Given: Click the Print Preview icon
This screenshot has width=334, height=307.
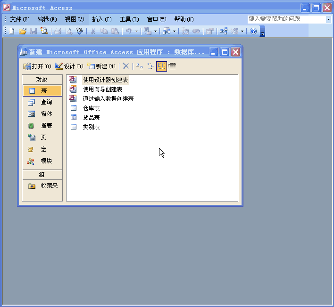Looking at the screenshot, I should pos(68,31).
